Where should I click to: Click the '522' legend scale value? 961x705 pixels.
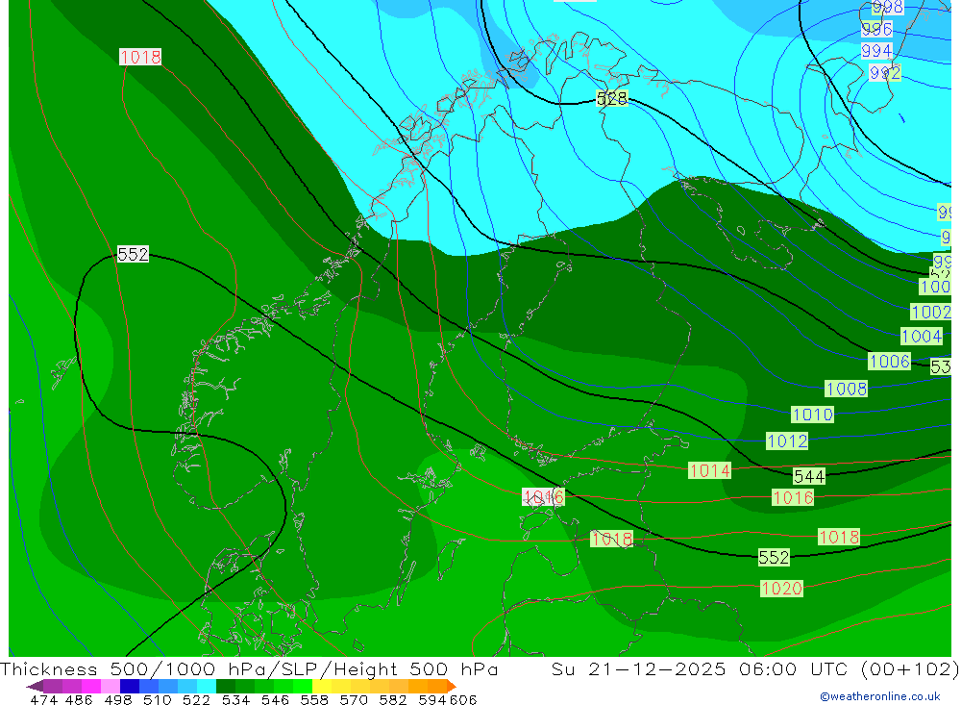197,699
